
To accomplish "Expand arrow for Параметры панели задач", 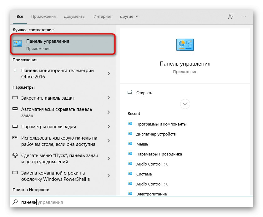I will coord(109,127).
